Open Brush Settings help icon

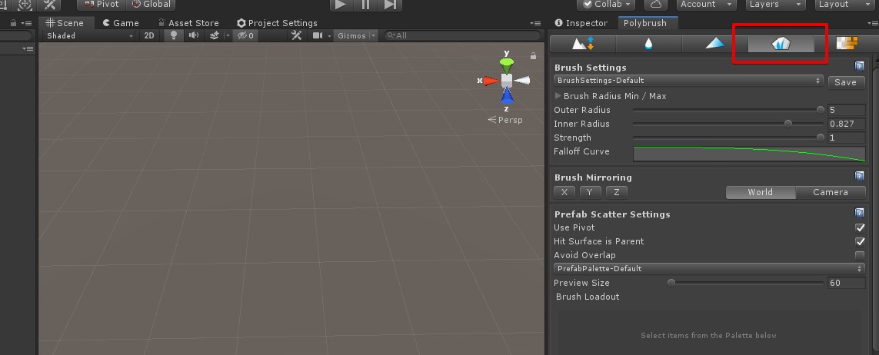pyautogui.click(x=859, y=67)
